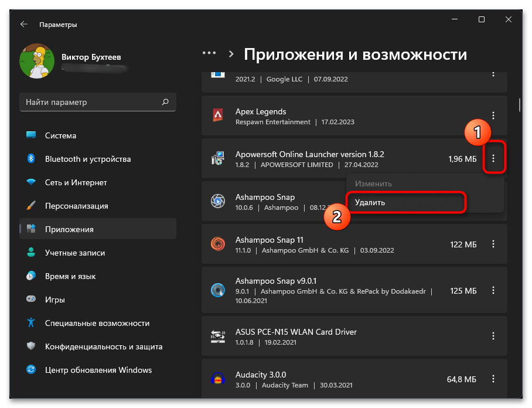
Task: Click the Приложения sidebar icon
Action: tap(31, 229)
